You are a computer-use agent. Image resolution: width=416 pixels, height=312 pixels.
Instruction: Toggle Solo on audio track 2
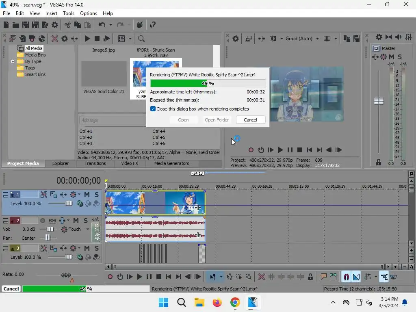tap(85, 221)
